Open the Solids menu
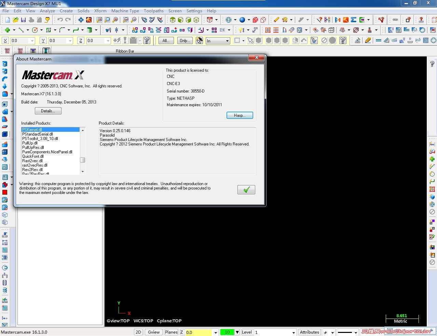The image size is (437, 336). pyautogui.click(x=83, y=11)
